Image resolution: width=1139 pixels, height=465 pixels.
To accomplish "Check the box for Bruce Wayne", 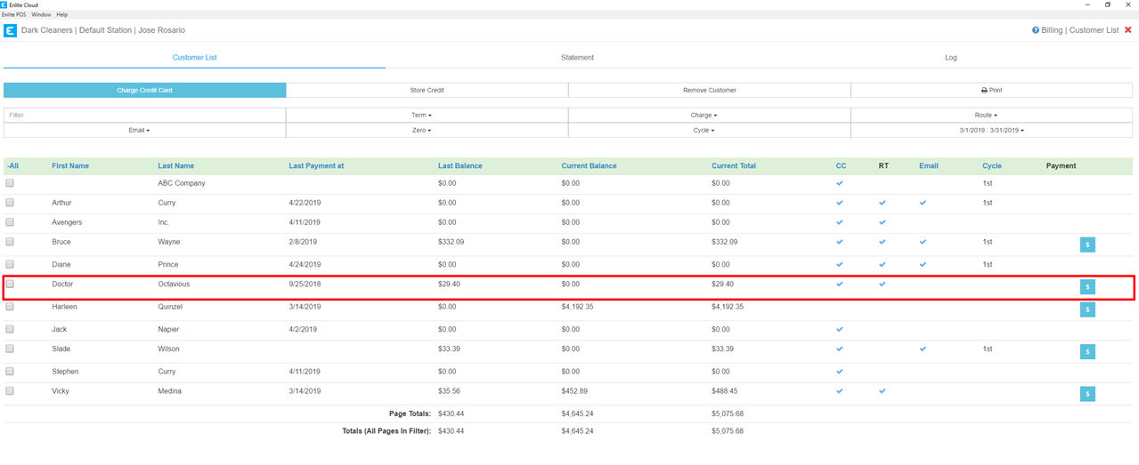I will point(11,242).
